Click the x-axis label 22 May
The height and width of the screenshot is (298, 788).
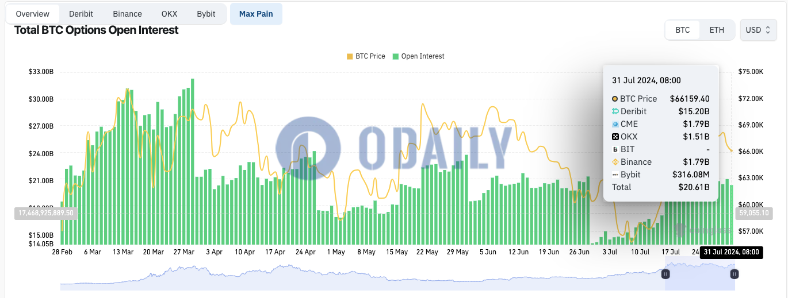pos(427,252)
